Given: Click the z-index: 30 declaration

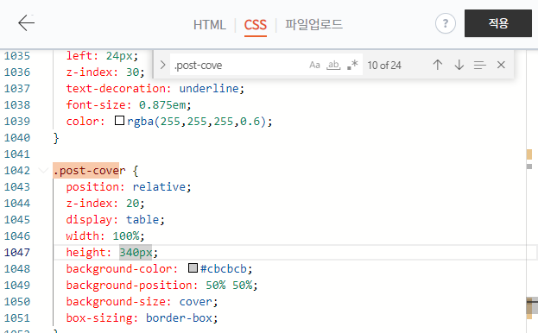Looking at the screenshot, I should click(x=105, y=72).
